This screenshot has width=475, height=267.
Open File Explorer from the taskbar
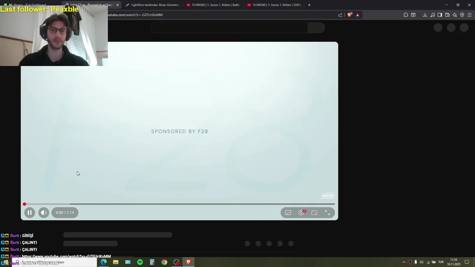coord(116,262)
